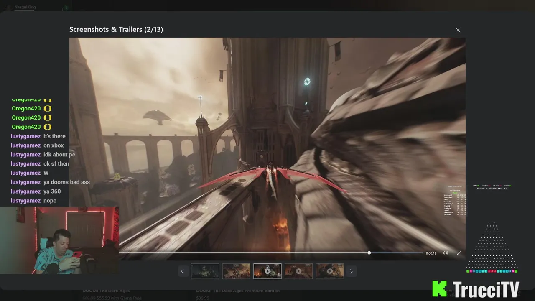This screenshot has height=301, width=535.
Task: Close the Screenshots & Trailers viewer
Action: (x=458, y=30)
